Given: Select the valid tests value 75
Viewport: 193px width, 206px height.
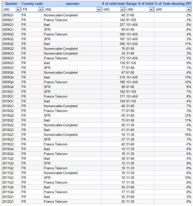Looking at the screenshot, I should coord(123,120).
